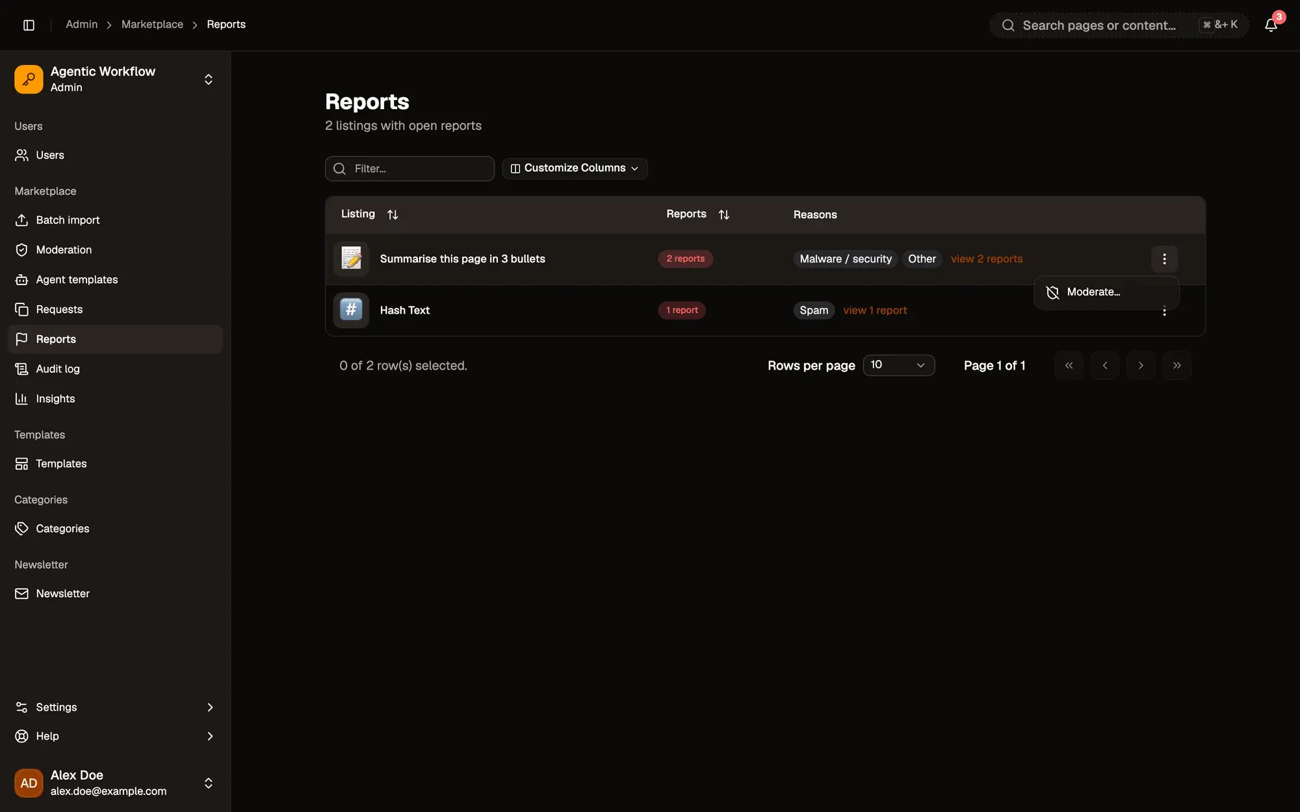Click the Malware / security tag
The height and width of the screenshot is (812, 1300).
(x=846, y=259)
